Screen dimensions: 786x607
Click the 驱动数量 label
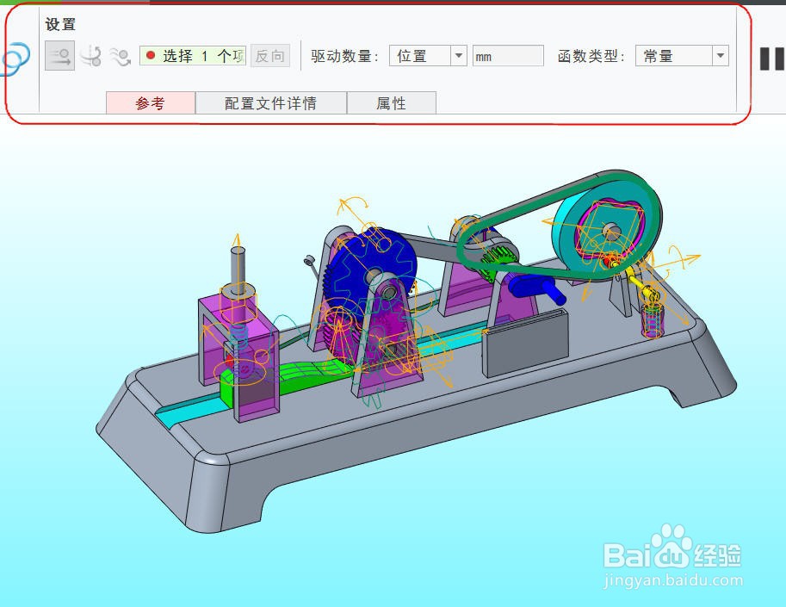pyautogui.click(x=345, y=56)
